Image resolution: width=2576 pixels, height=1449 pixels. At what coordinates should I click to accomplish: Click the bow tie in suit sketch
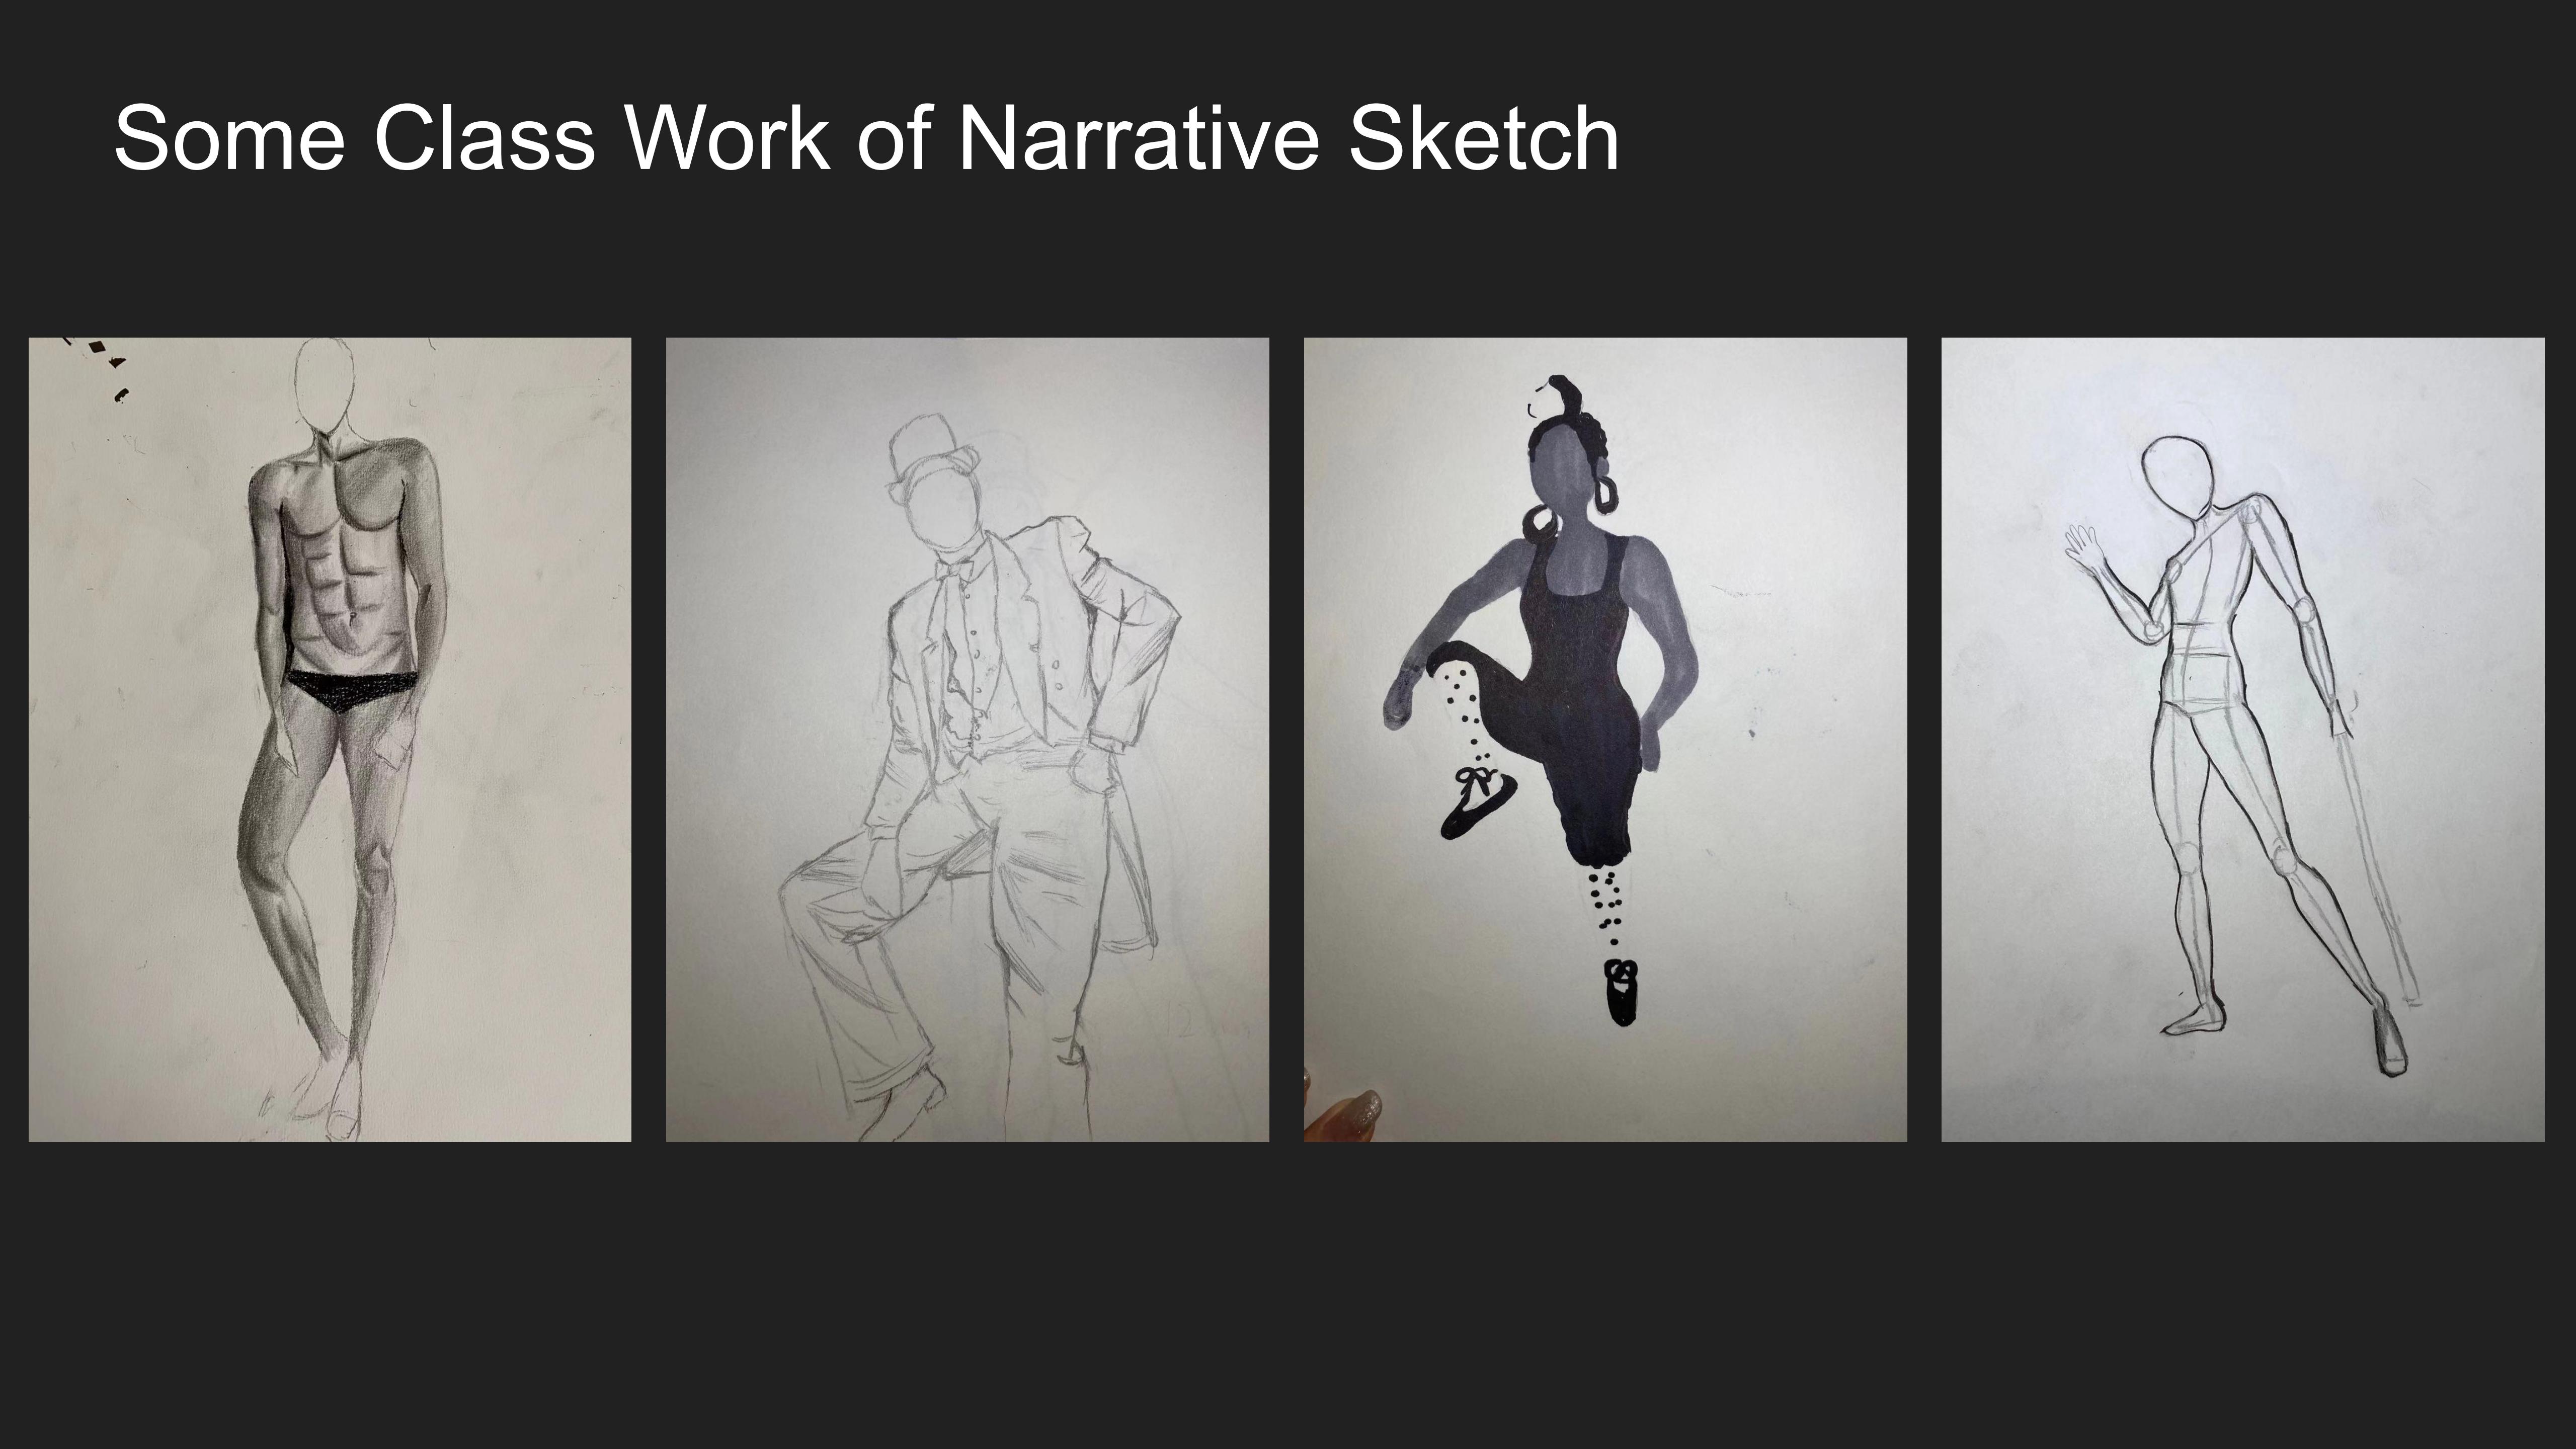tap(956, 570)
